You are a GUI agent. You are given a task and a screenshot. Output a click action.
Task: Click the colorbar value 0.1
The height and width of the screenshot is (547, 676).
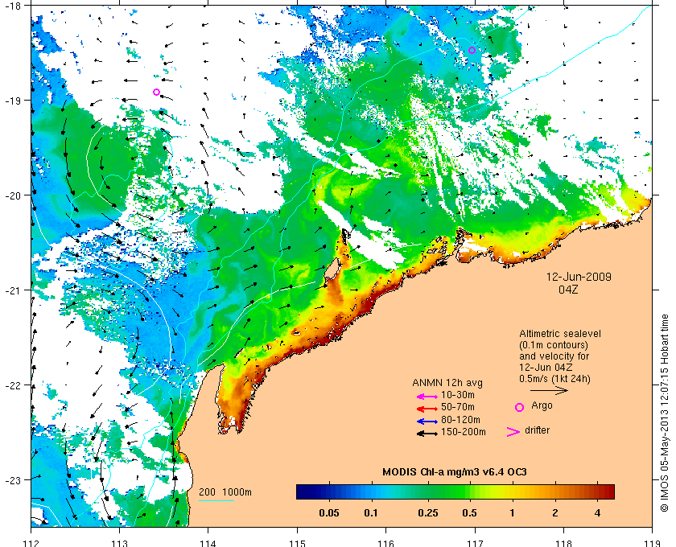[x=371, y=513]
